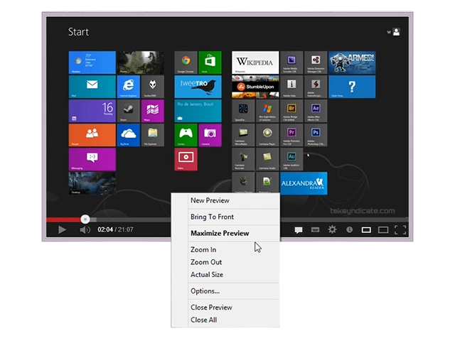
Task: Launch the Adobe Extension Manager tile
Action: point(316,63)
